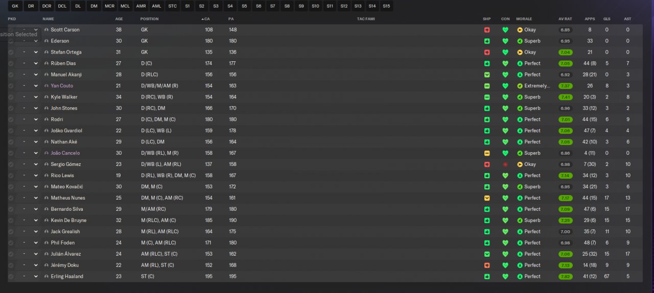Open Matheus Nunes player name link

pos(68,198)
